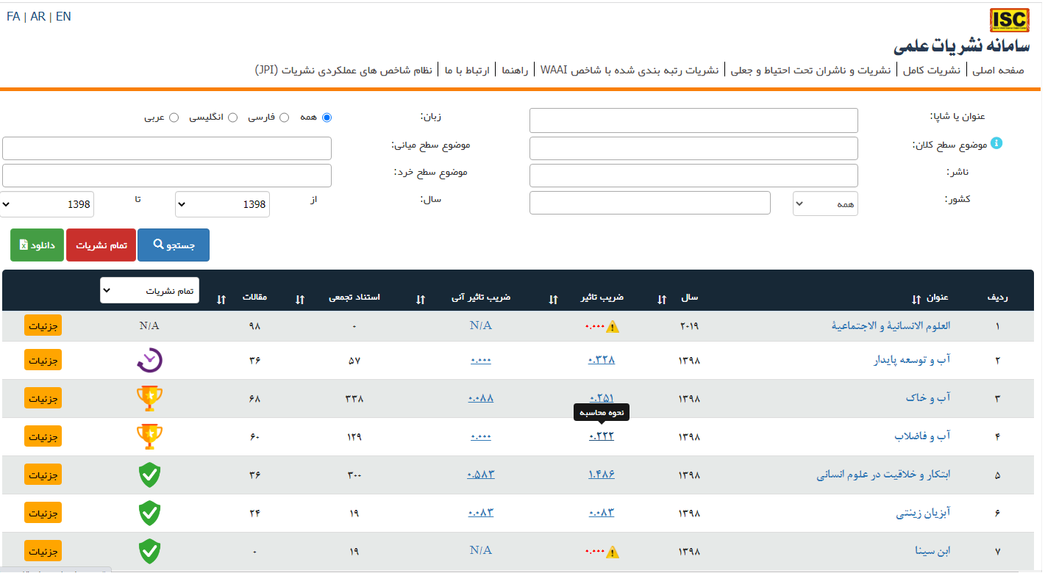Viewport: 1059px width, 573px height.
Task: Open تمام نشریات filter dropdown in table header
Action: pos(149,290)
